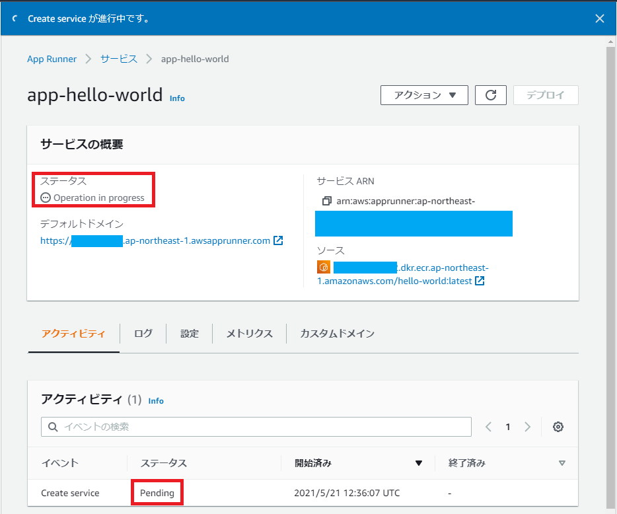Click the arn:aws:apprunner ARN text
This screenshot has width=617, height=514.
coord(406,201)
